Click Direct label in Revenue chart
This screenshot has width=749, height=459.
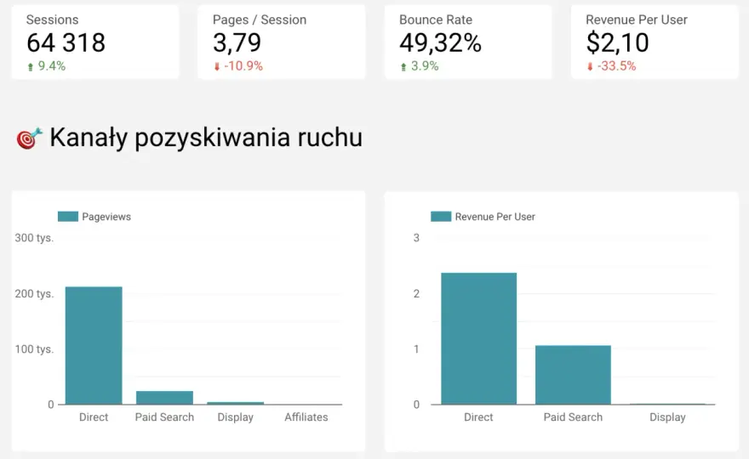click(x=478, y=417)
